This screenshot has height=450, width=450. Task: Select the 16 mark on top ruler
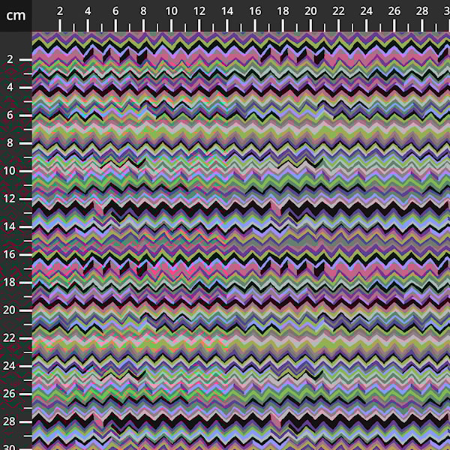(256, 11)
